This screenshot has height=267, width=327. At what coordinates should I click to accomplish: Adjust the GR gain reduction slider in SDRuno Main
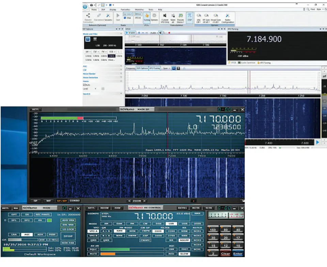pos(23,240)
